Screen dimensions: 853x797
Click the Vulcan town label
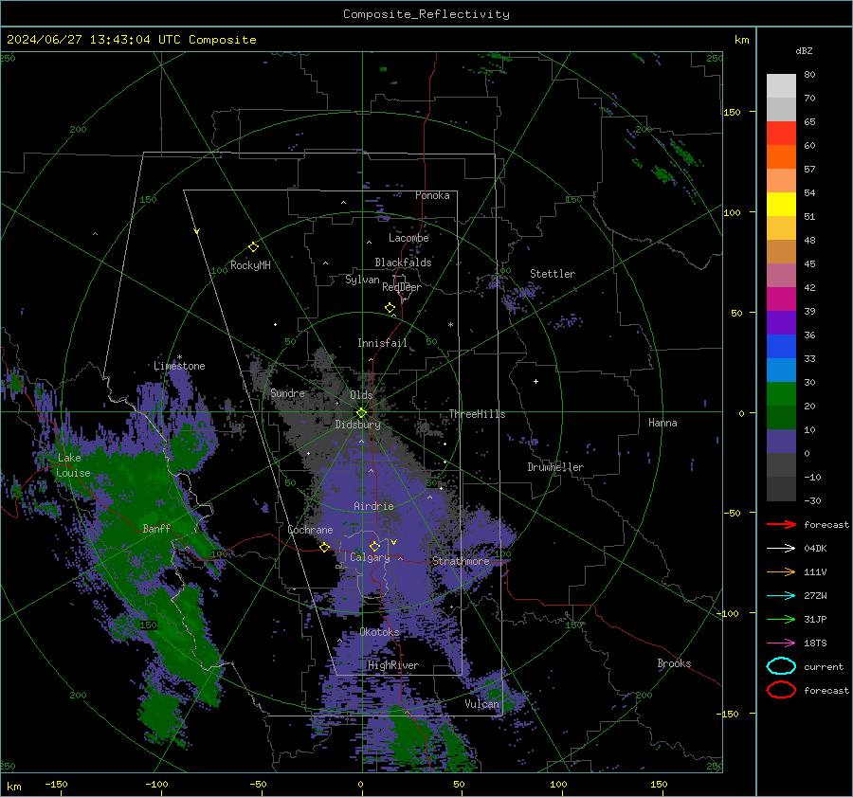pyautogui.click(x=482, y=704)
